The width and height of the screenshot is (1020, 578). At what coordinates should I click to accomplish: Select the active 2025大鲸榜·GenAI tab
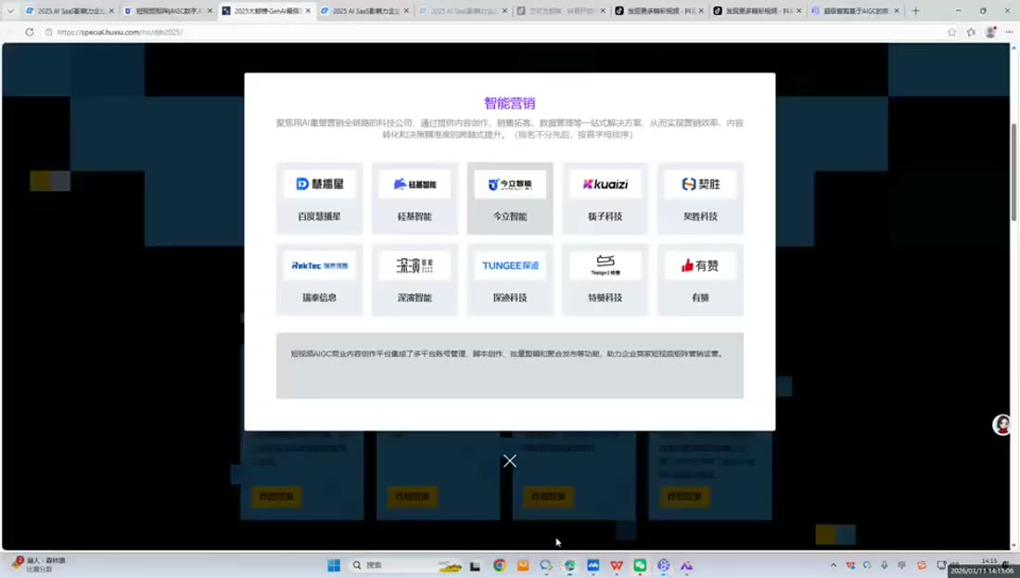[266, 11]
